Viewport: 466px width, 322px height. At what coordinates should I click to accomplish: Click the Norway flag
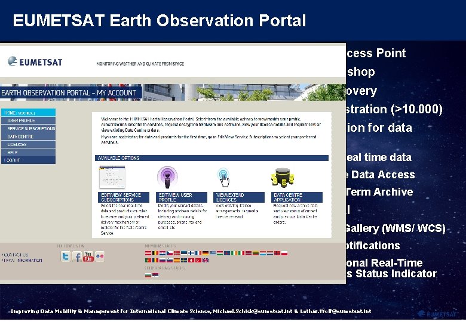coord(277,253)
